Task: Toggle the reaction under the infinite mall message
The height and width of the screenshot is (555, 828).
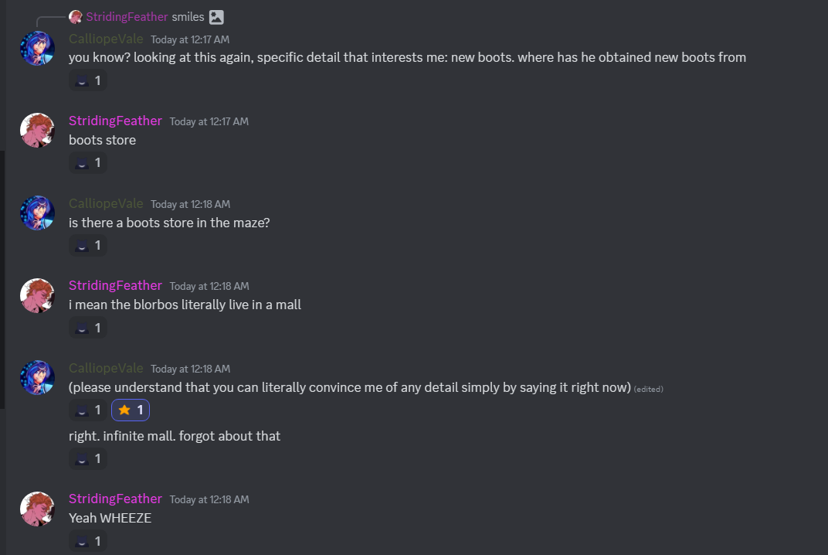Action: click(88, 459)
